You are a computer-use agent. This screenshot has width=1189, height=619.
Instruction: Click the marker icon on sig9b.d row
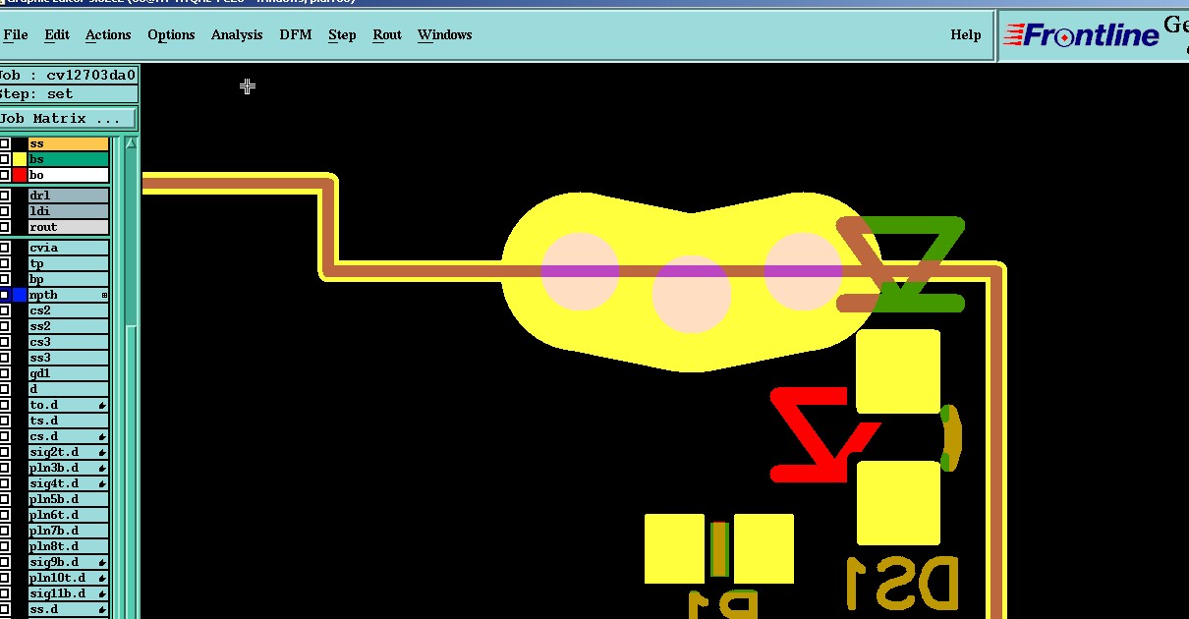[103, 563]
